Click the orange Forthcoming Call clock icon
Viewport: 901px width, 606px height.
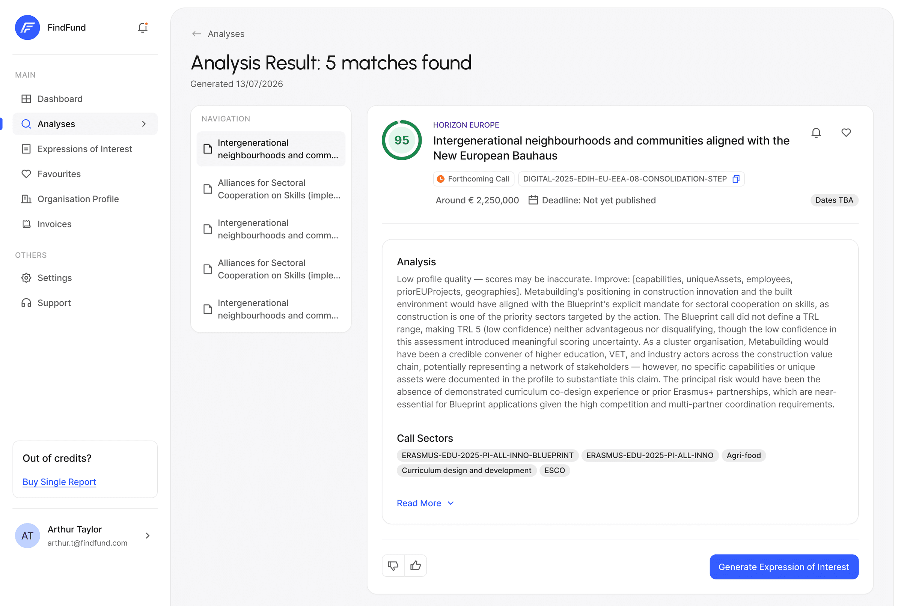440,179
